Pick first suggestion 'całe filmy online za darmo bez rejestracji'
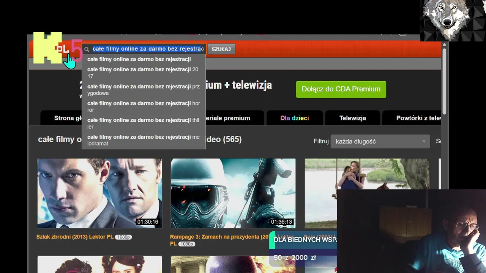Screen dimensions: 486x273 pos(144,59)
